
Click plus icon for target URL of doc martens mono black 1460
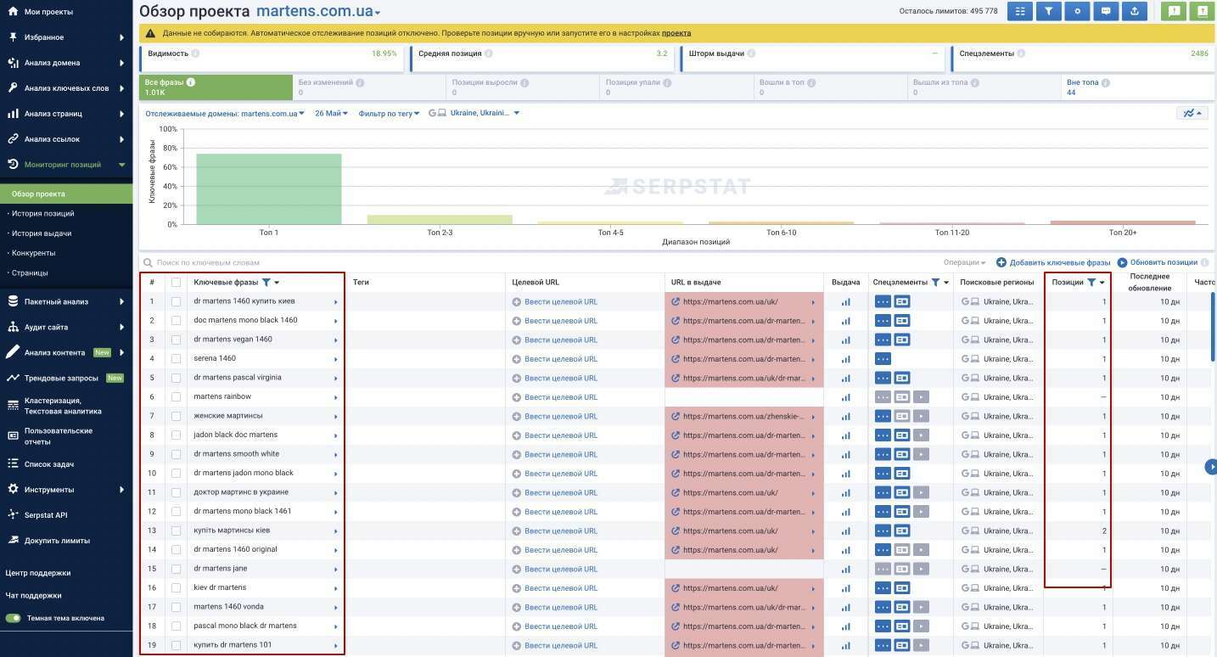point(516,321)
